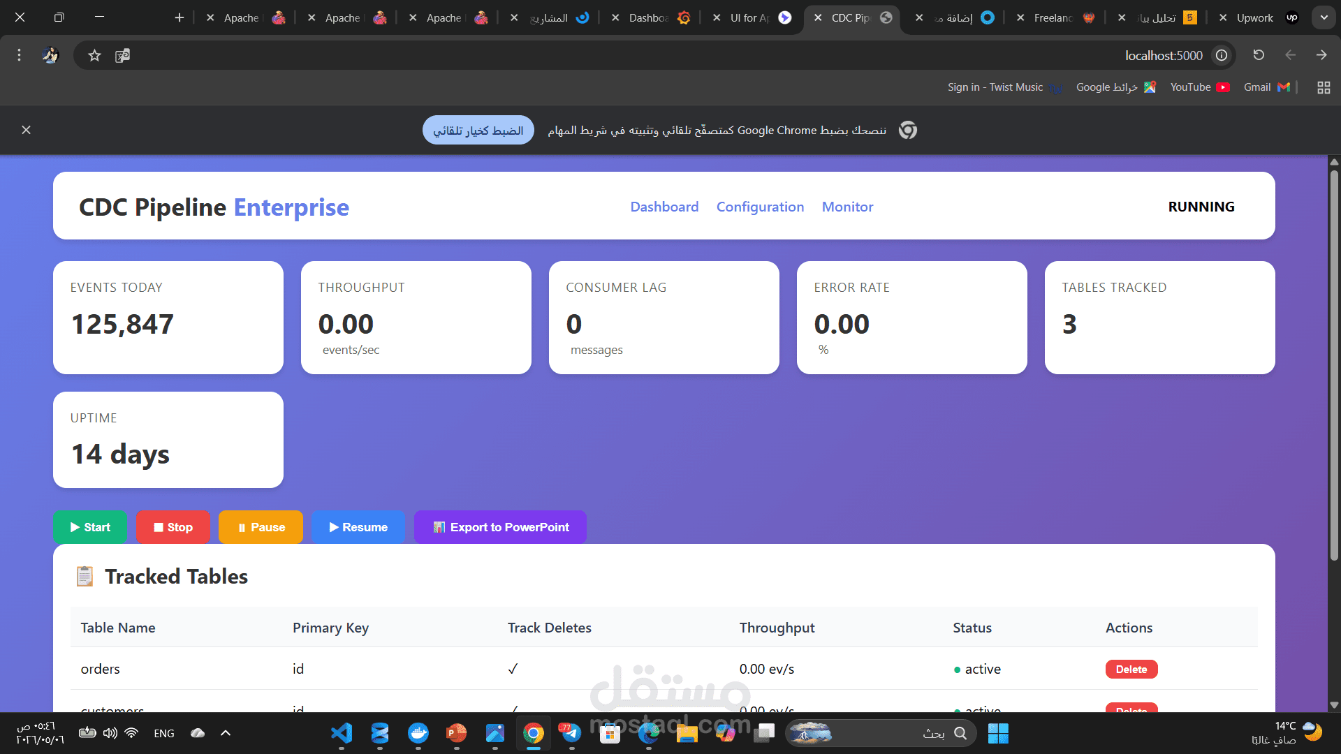Screen dimensions: 1341x754
Task: Stop the pipeline with the red button
Action: (173, 527)
